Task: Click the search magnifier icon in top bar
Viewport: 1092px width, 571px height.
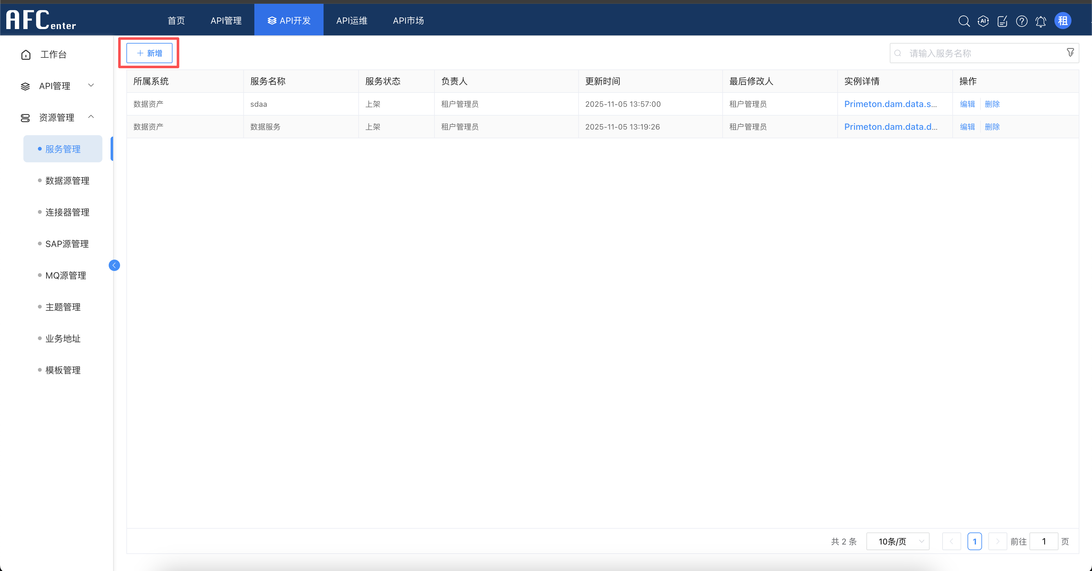Action: pos(963,21)
